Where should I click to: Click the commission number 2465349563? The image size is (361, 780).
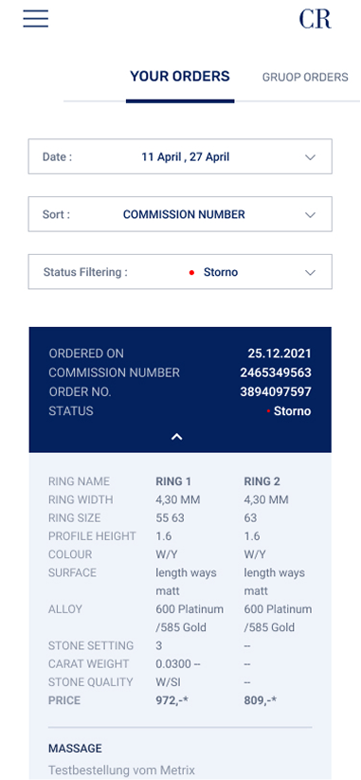276,372
